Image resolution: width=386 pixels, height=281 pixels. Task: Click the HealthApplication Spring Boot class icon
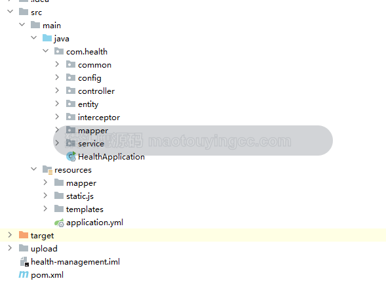tap(71, 156)
